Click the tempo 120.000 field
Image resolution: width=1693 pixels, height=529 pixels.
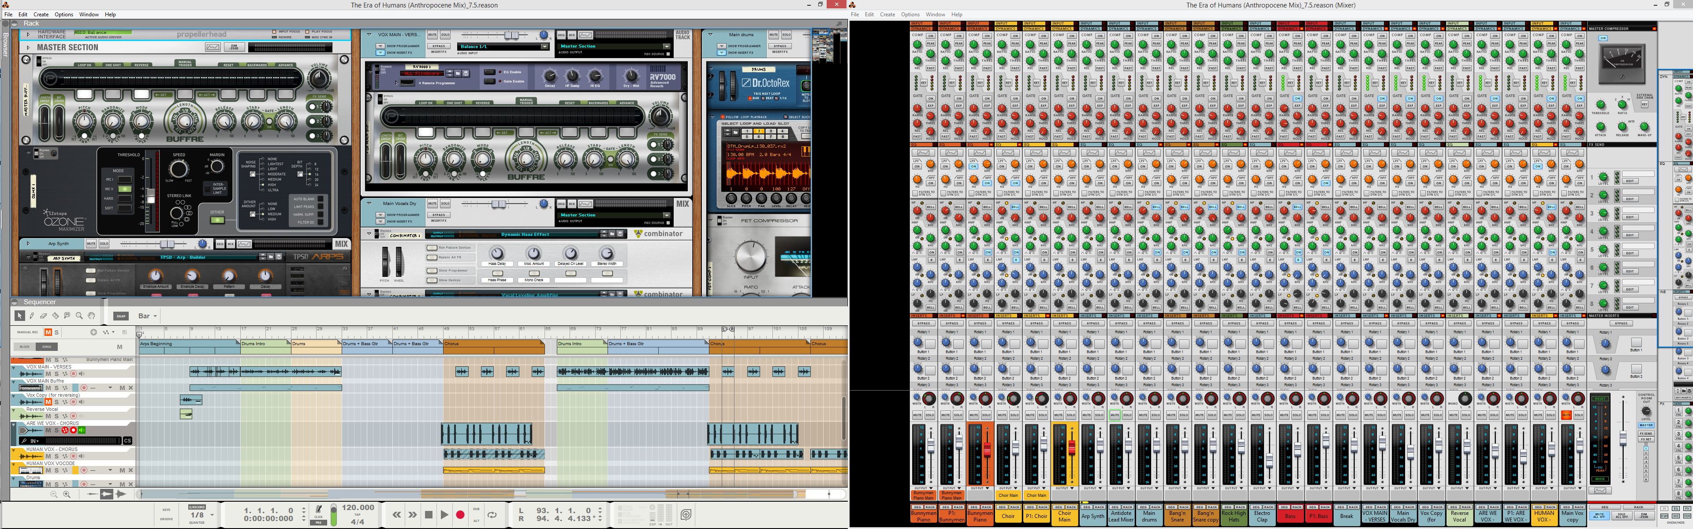(358, 507)
